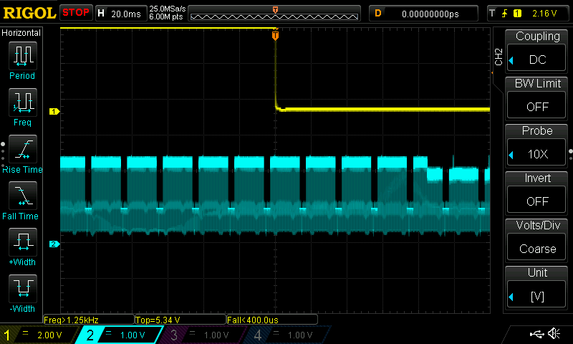Screen dimensions: 573x344
Task: Click the orange trigger position marker T
Action: (276, 36)
